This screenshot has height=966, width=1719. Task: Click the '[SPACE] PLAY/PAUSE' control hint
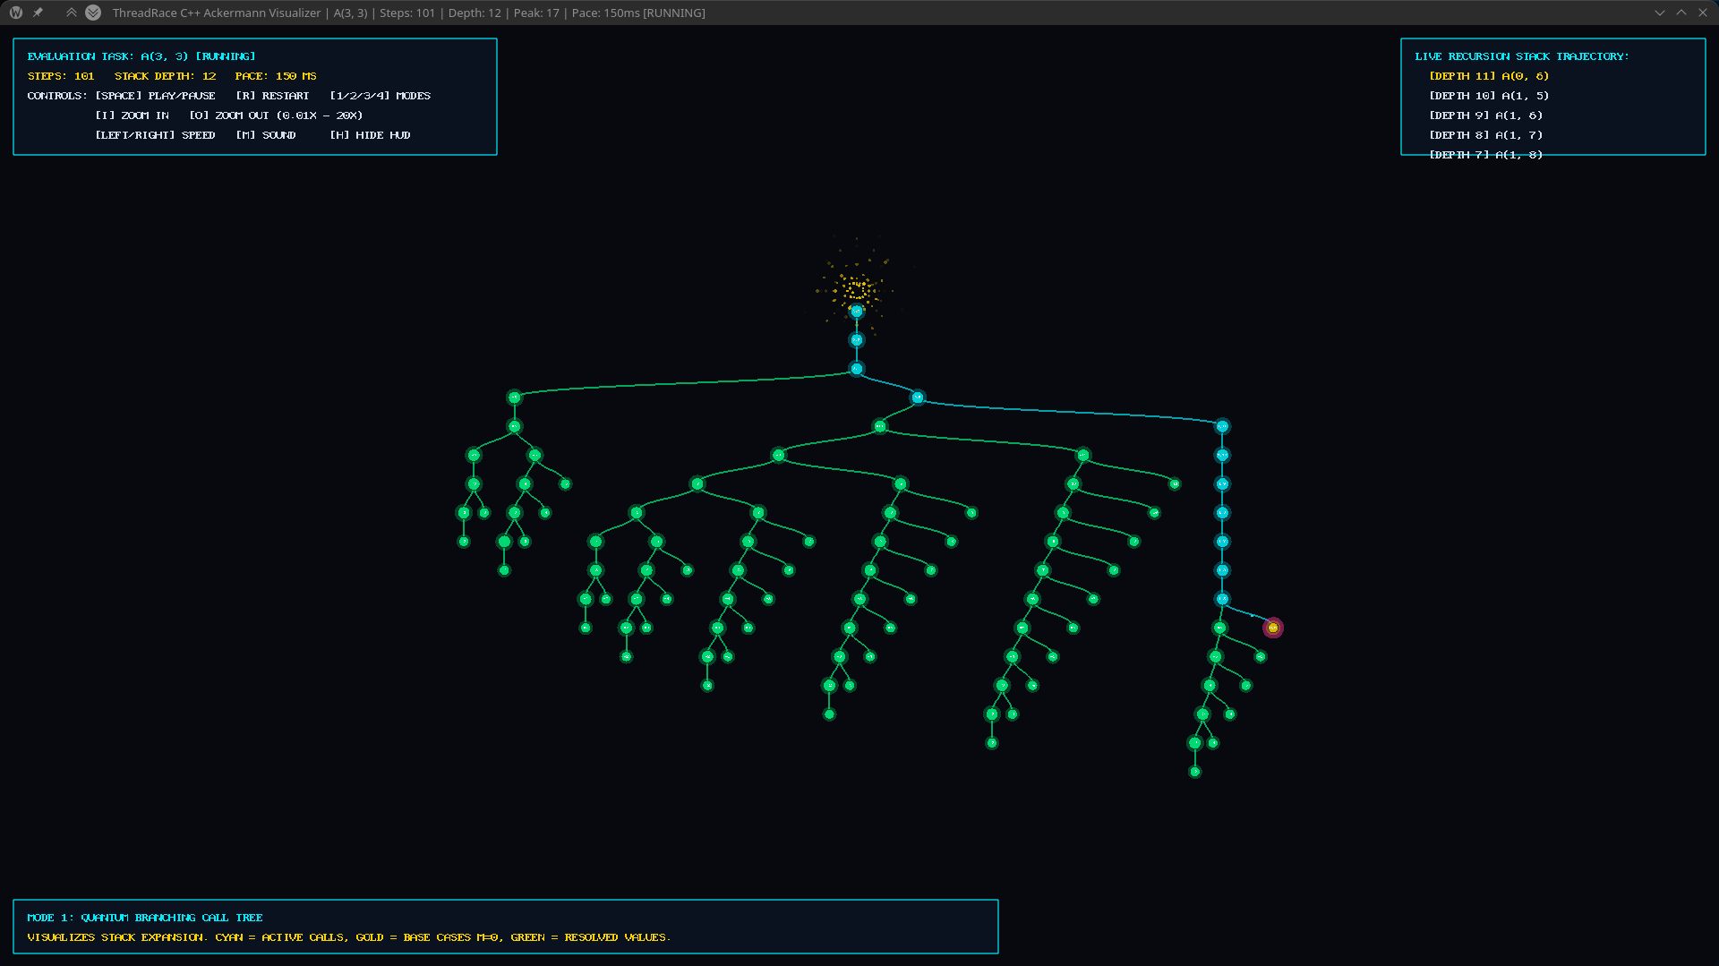(156, 96)
